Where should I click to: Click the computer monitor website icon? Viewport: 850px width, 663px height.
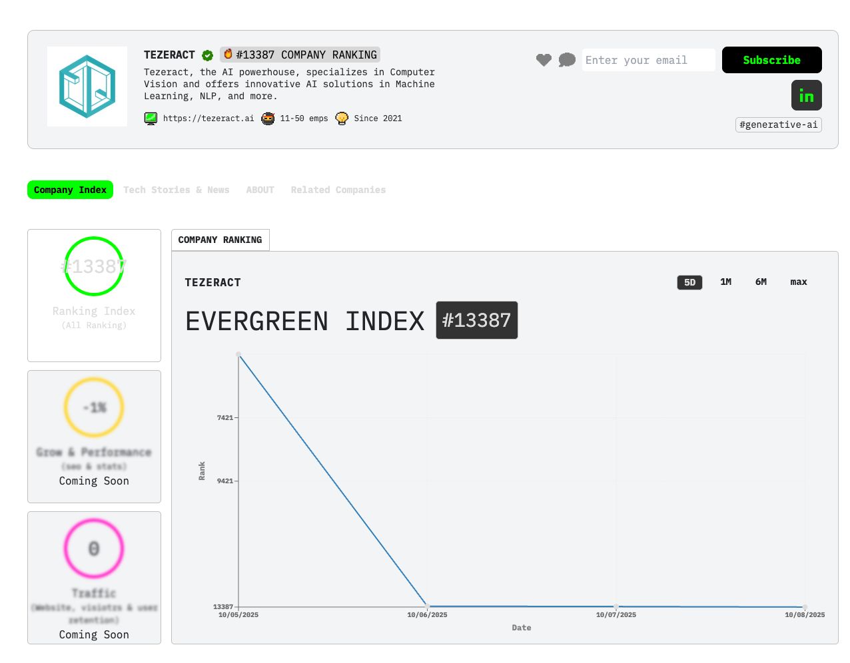151,118
